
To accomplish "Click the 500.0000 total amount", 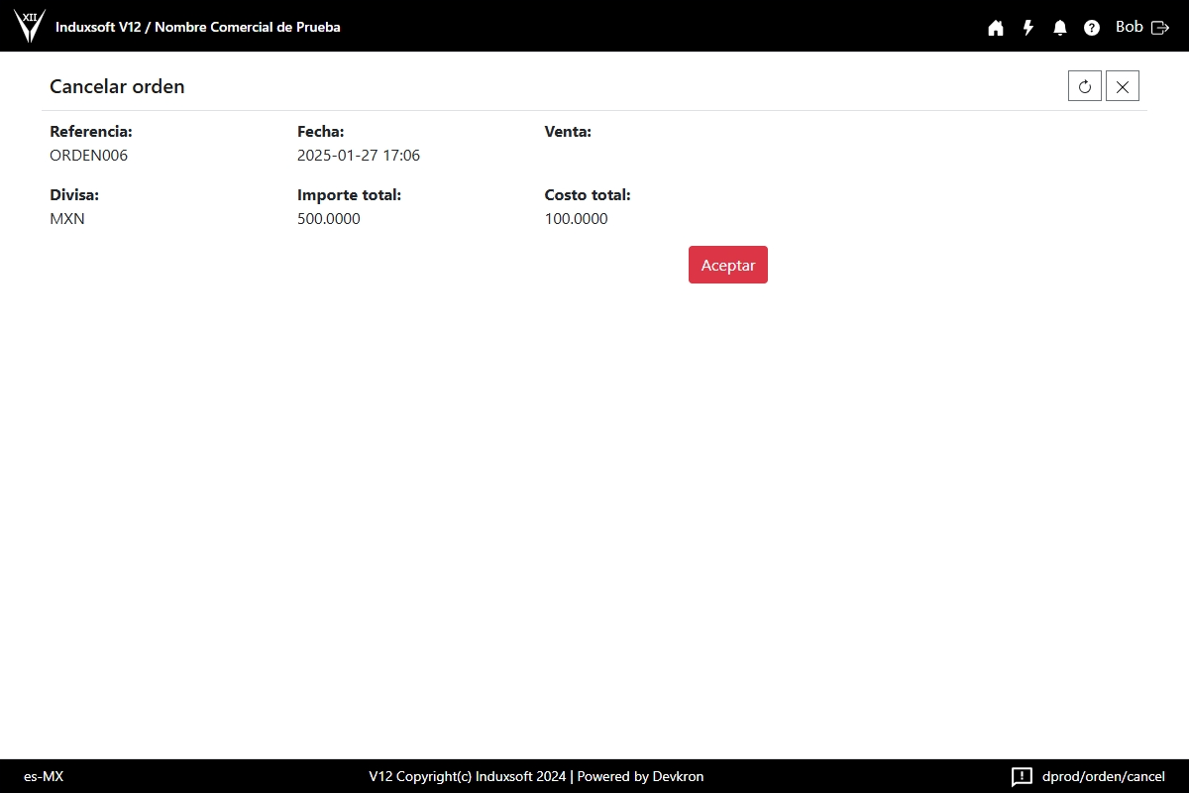I will click(329, 219).
